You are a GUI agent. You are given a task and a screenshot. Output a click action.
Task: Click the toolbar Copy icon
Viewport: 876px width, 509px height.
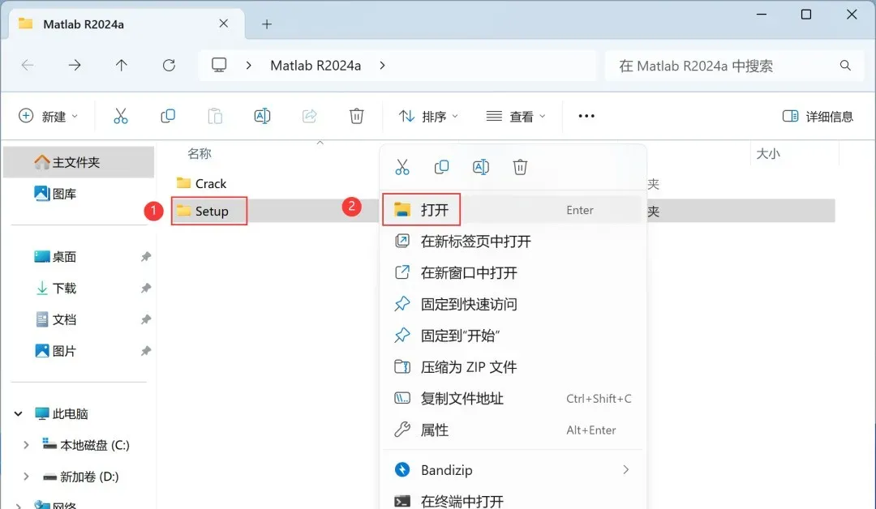point(168,116)
